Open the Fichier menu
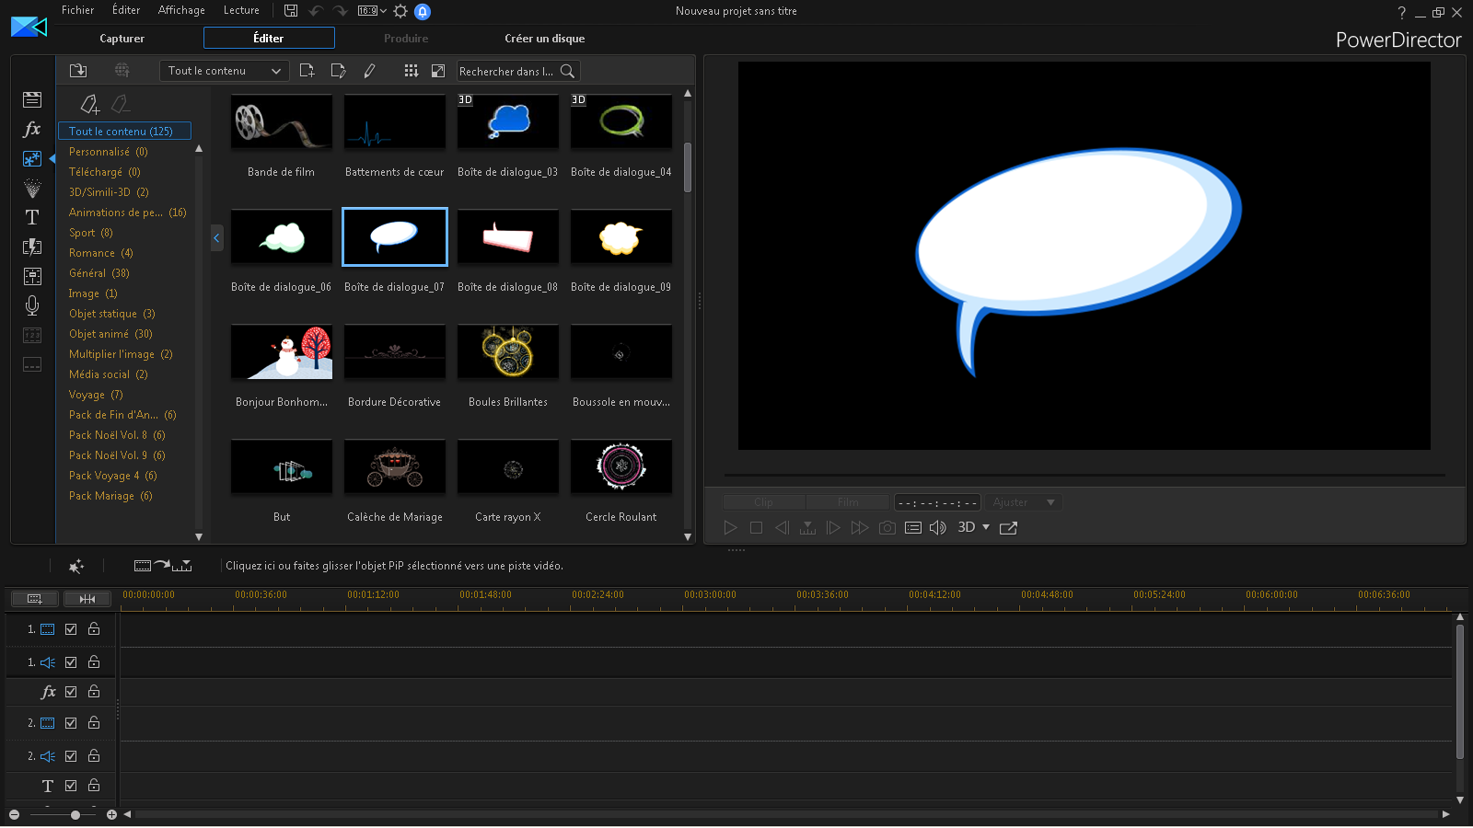This screenshot has height=828, width=1473. [77, 10]
